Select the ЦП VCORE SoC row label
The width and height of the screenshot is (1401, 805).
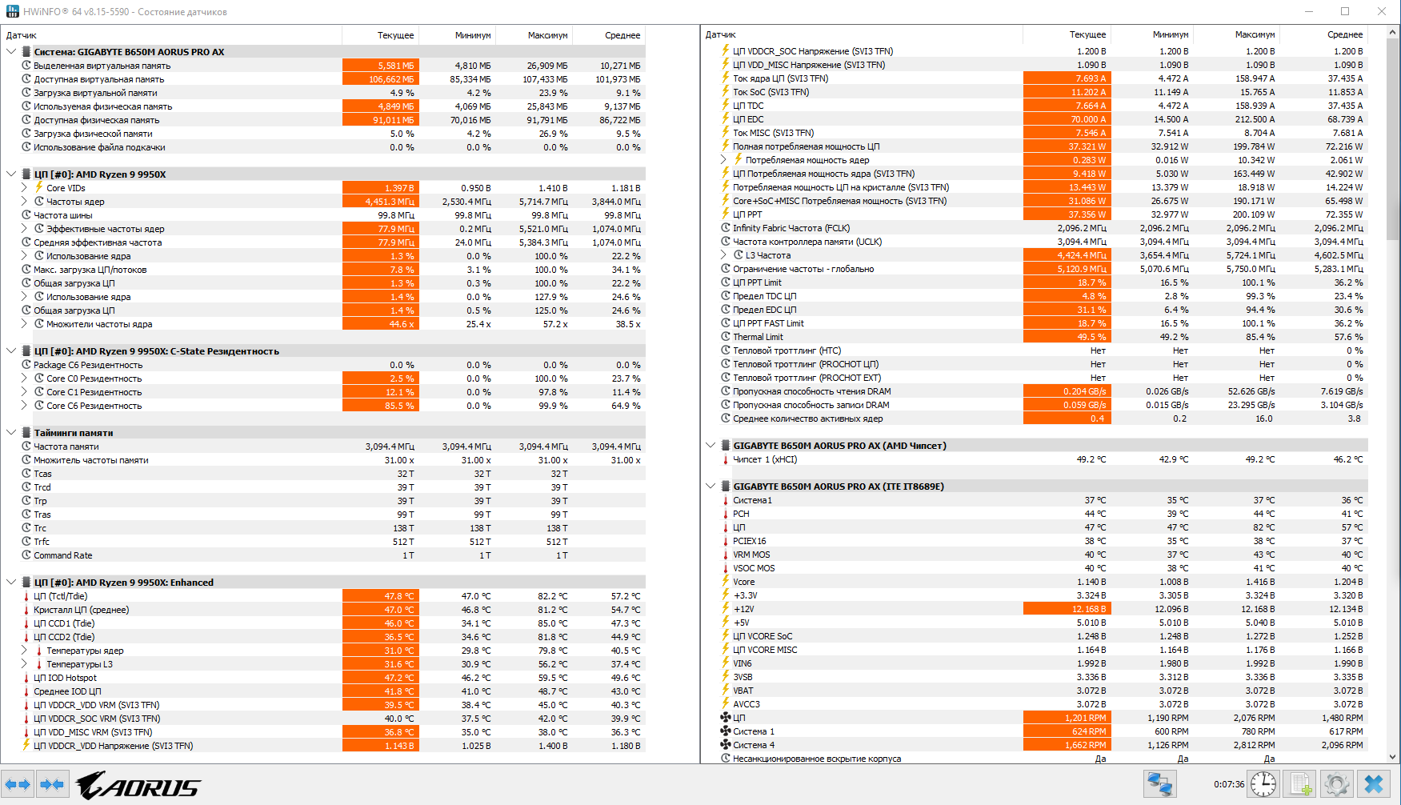pyautogui.click(x=763, y=636)
